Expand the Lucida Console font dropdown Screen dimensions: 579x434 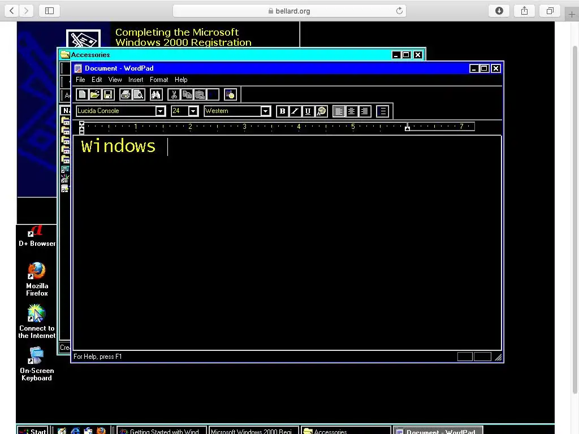160,111
